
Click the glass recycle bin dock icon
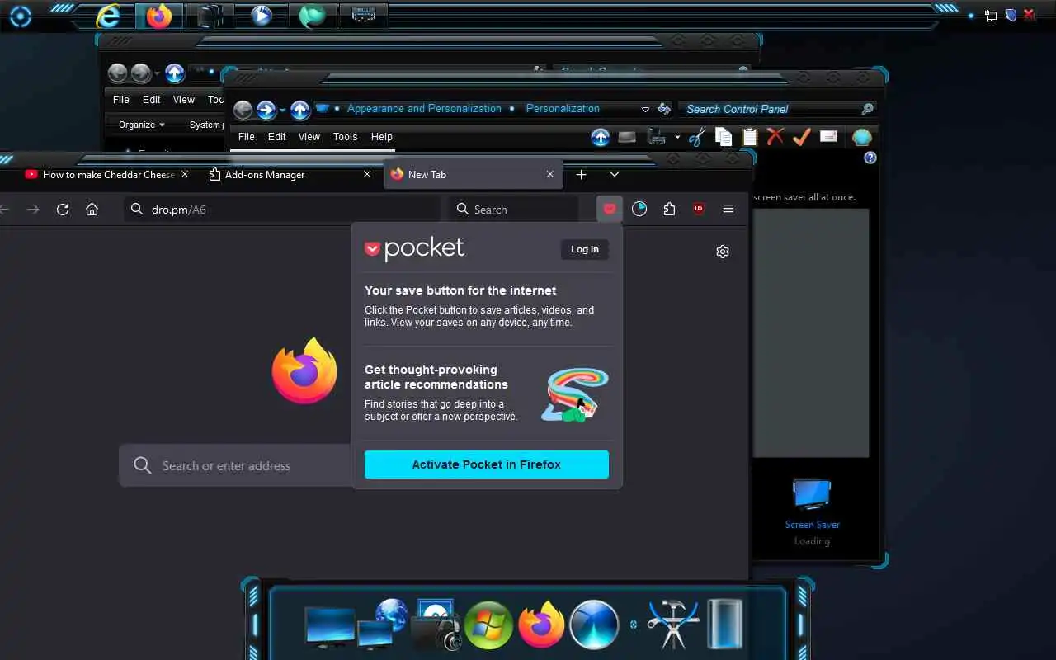[725, 625]
